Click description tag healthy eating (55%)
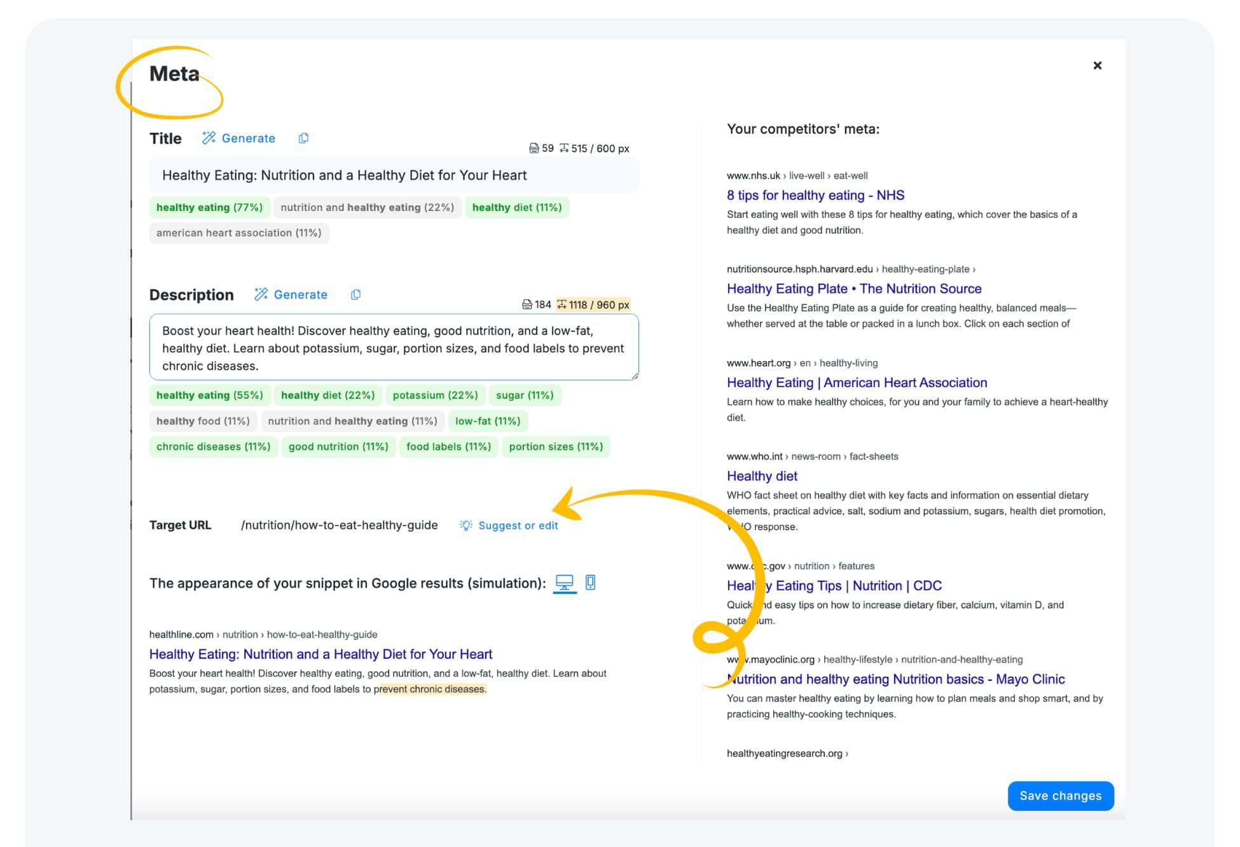 [210, 395]
